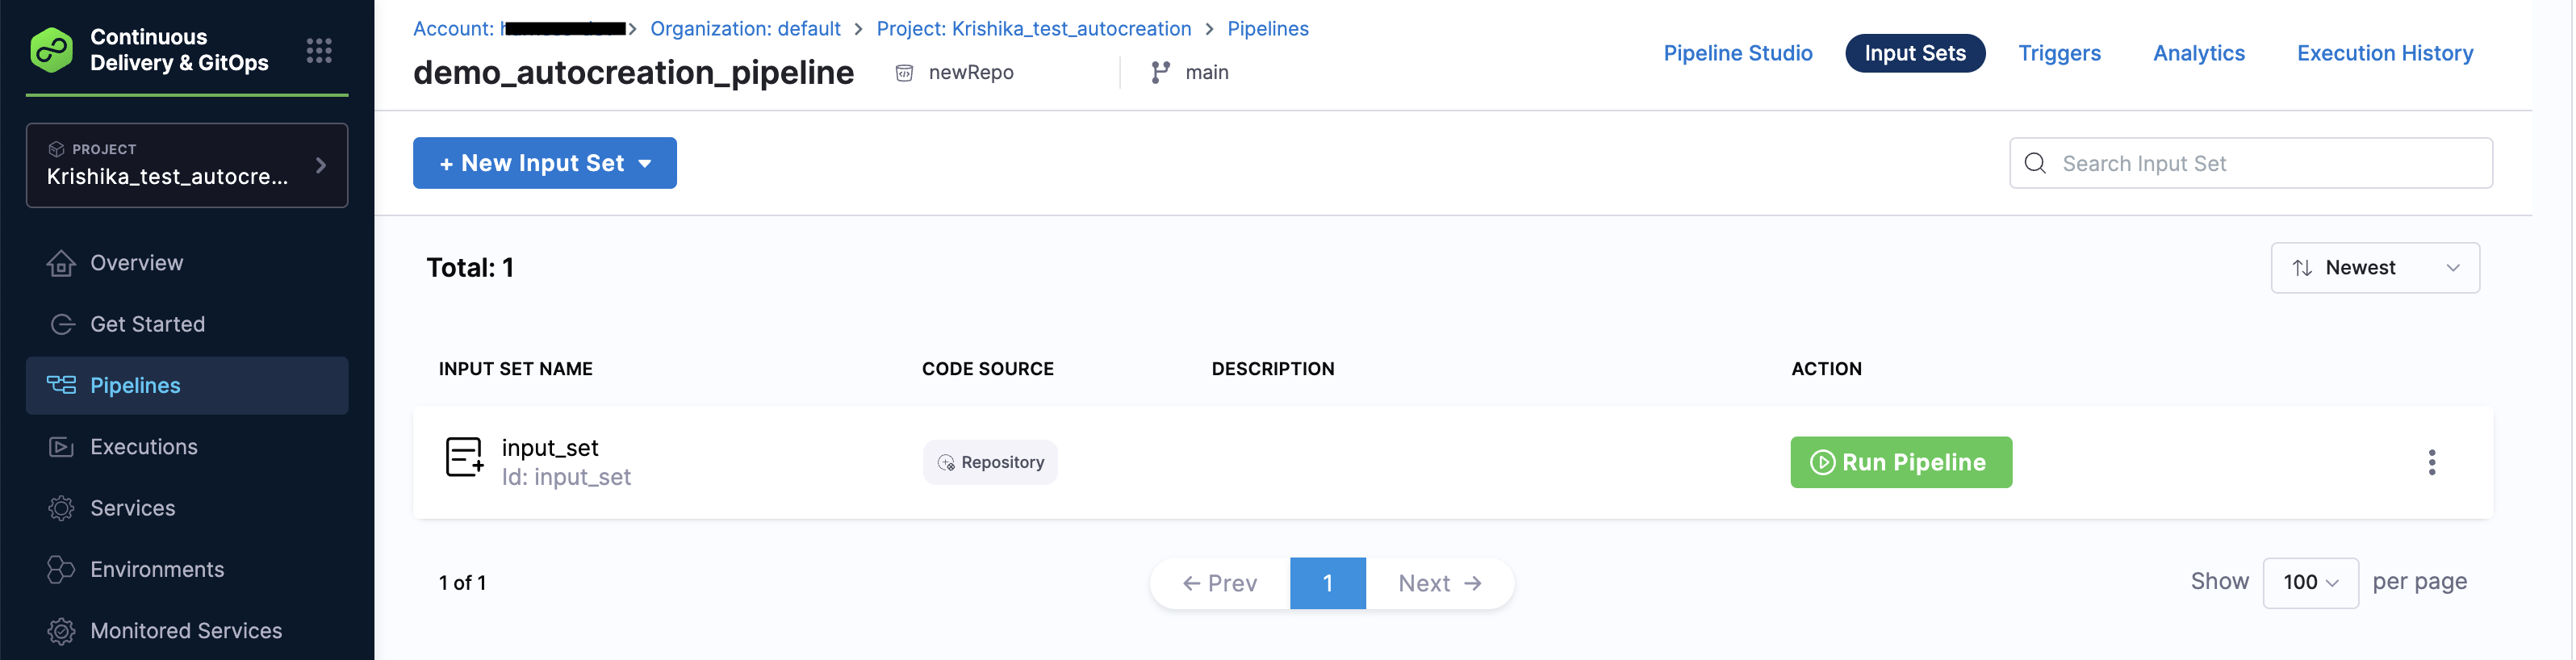Open the Triggers tab
Image resolution: width=2576 pixels, height=660 pixels.
(2059, 53)
